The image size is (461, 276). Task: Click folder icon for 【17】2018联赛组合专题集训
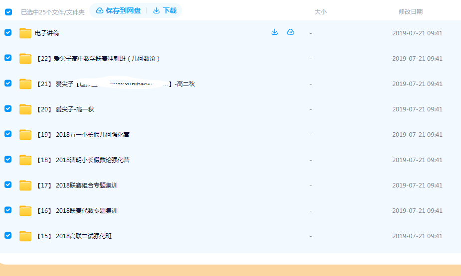pos(25,185)
